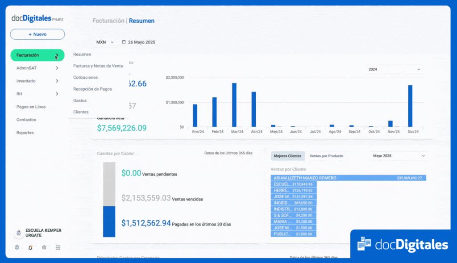Image resolution: width=457 pixels, height=263 pixels.
Task: Select the PUBLIC... $1,500.00 client row
Action: [294, 234]
